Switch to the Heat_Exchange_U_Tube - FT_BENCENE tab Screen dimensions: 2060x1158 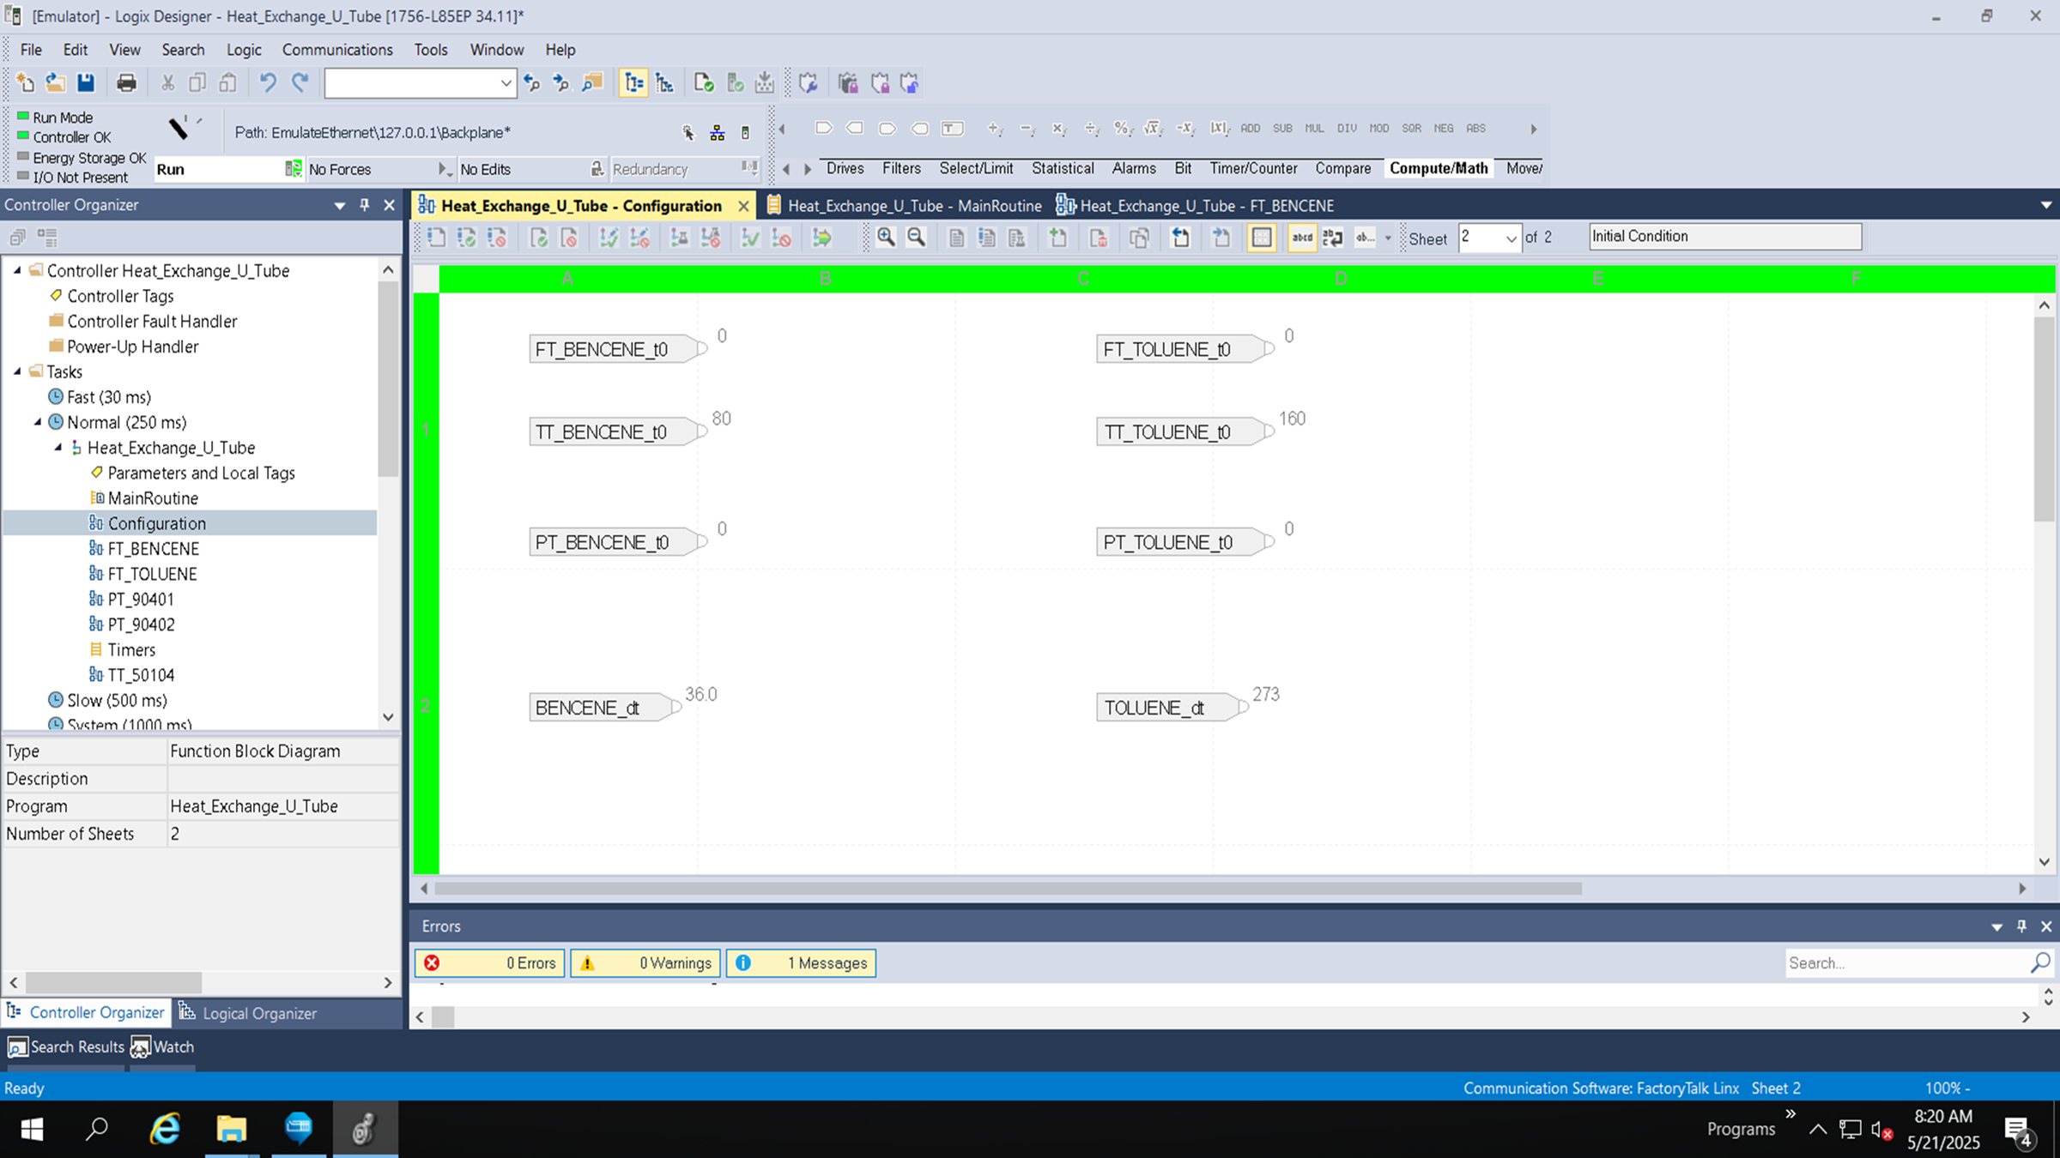click(1197, 206)
